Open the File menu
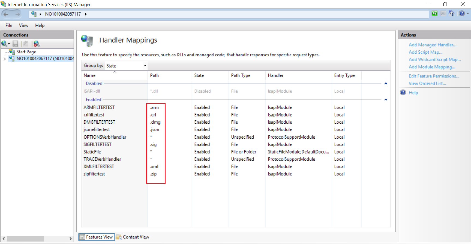 click(x=9, y=25)
